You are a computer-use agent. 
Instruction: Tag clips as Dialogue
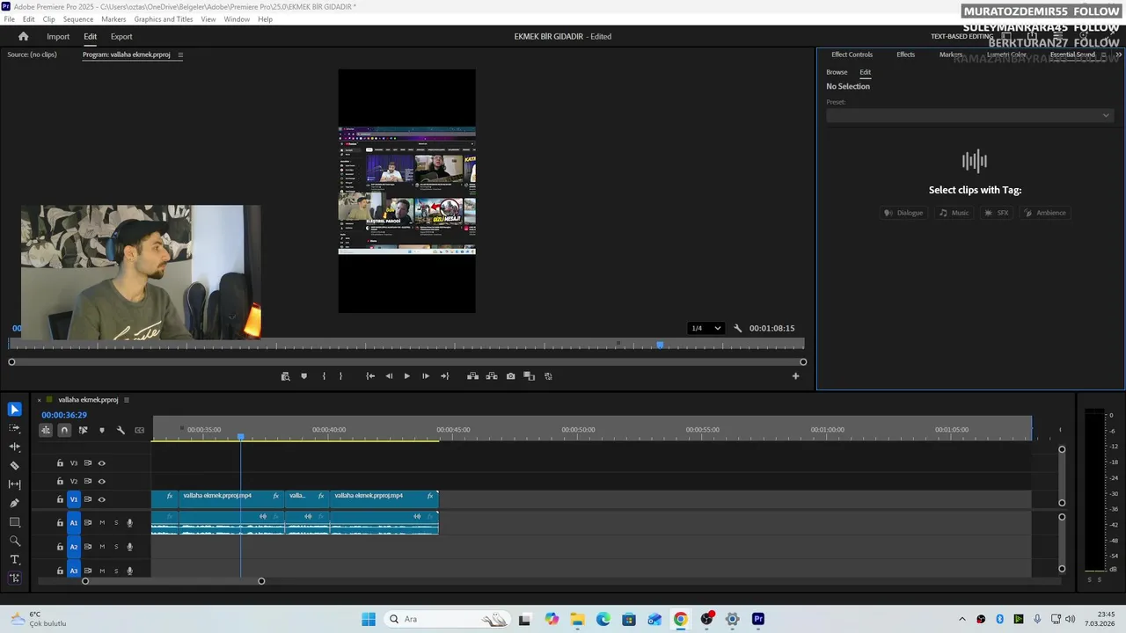pos(903,213)
